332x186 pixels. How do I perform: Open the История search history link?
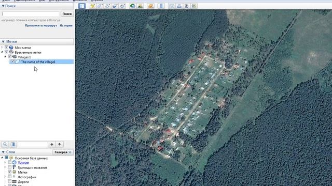coord(66,25)
